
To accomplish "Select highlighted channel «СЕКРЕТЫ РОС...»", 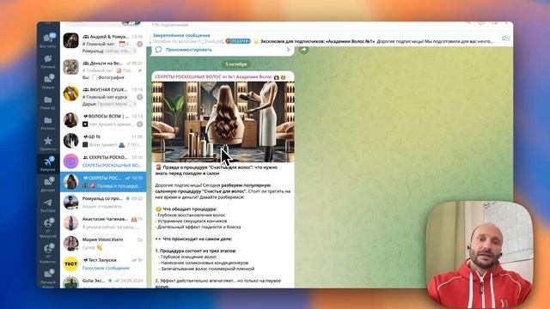I will pyautogui.click(x=103, y=182).
